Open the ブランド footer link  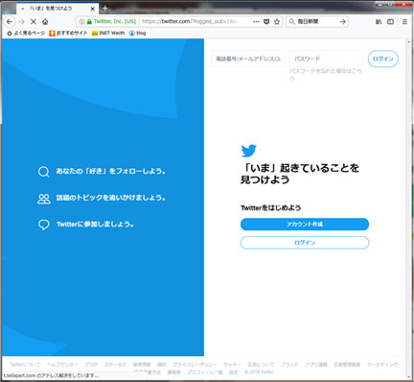289,365
